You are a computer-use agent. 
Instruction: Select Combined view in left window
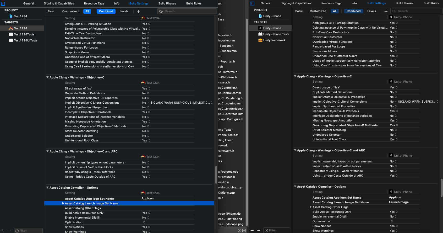tap(106, 12)
